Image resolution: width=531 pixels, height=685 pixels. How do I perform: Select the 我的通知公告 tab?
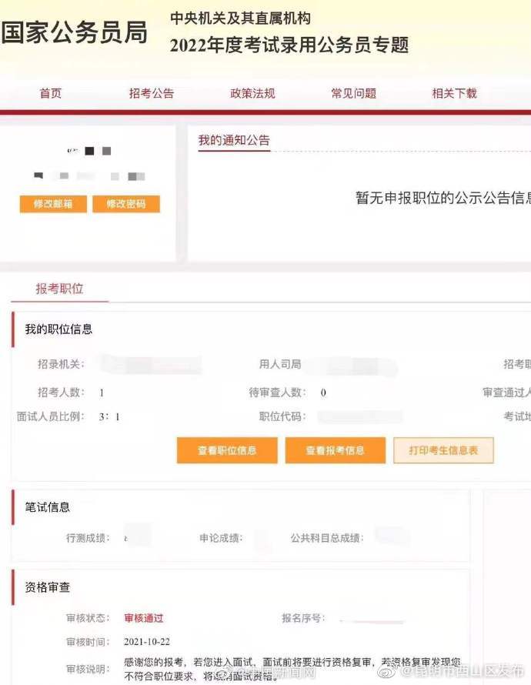click(x=234, y=140)
